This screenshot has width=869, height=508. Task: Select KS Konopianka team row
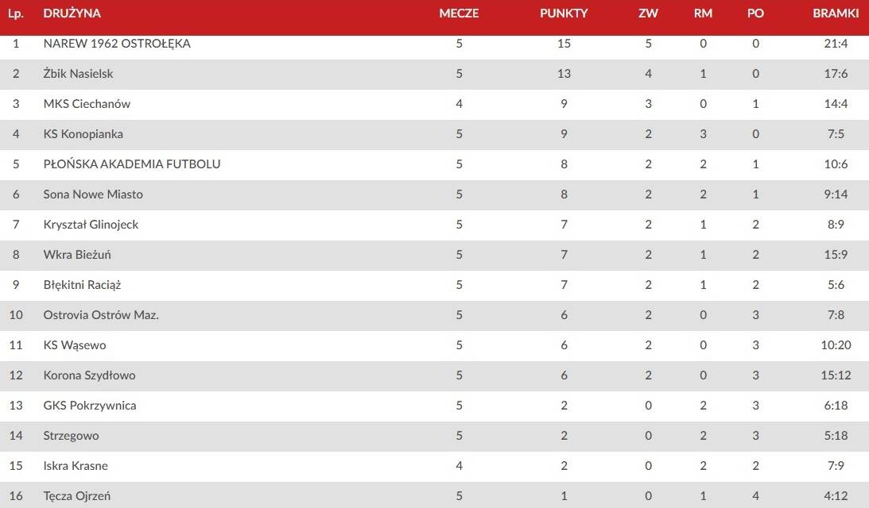tap(434, 134)
